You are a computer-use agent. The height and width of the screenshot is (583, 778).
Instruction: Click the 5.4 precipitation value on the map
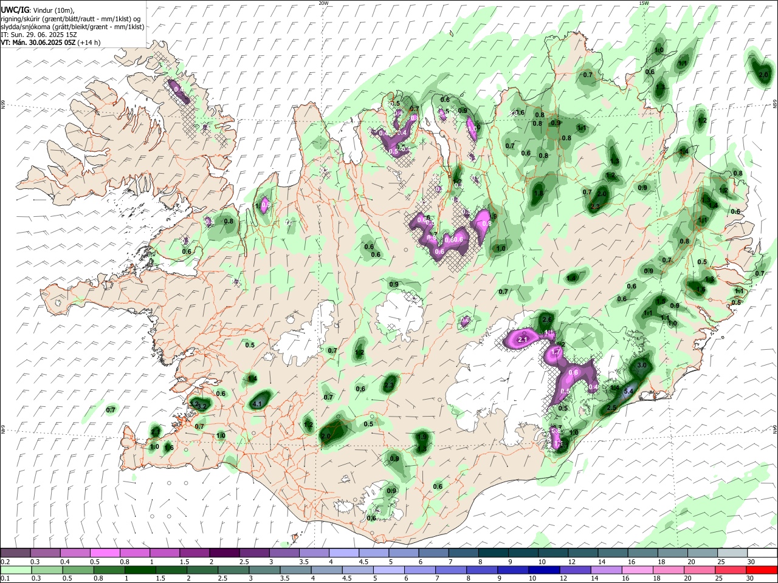coord(628,391)
